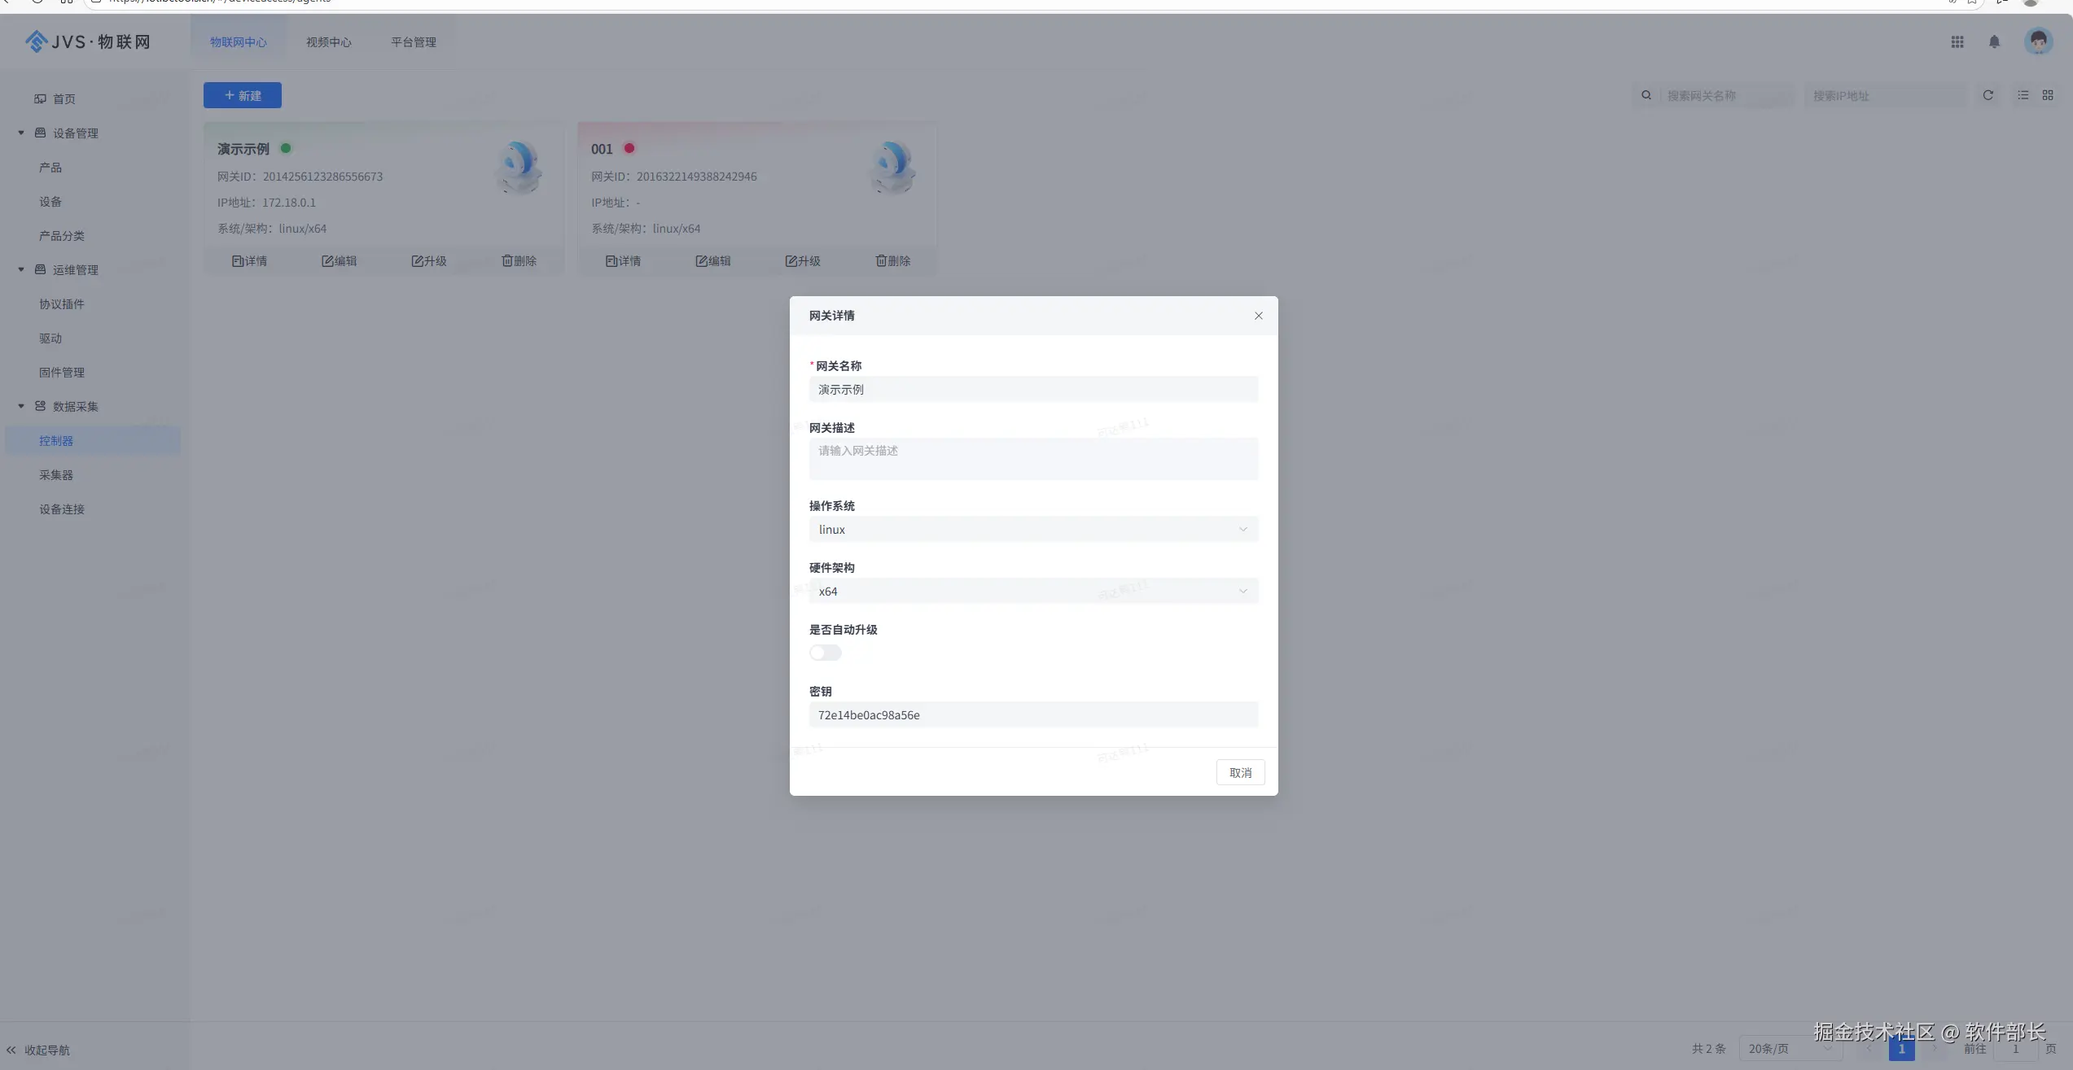This screenshot has height=1070, width=2073.
Task: Click the search magnifier icon
Action: click(1646, 95)
